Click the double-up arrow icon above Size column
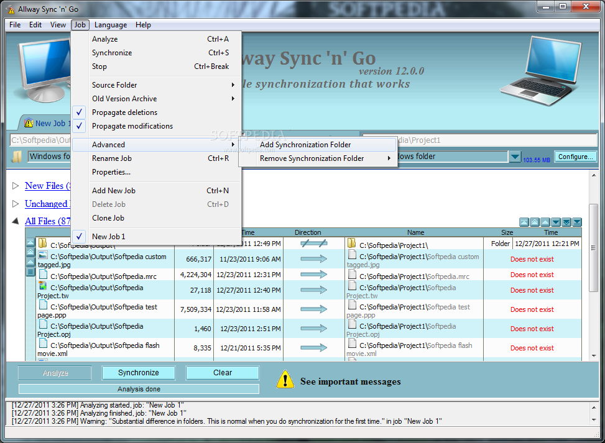Viewport: 605px width, 443px height. pyautogui.click(x=534, y=222)
